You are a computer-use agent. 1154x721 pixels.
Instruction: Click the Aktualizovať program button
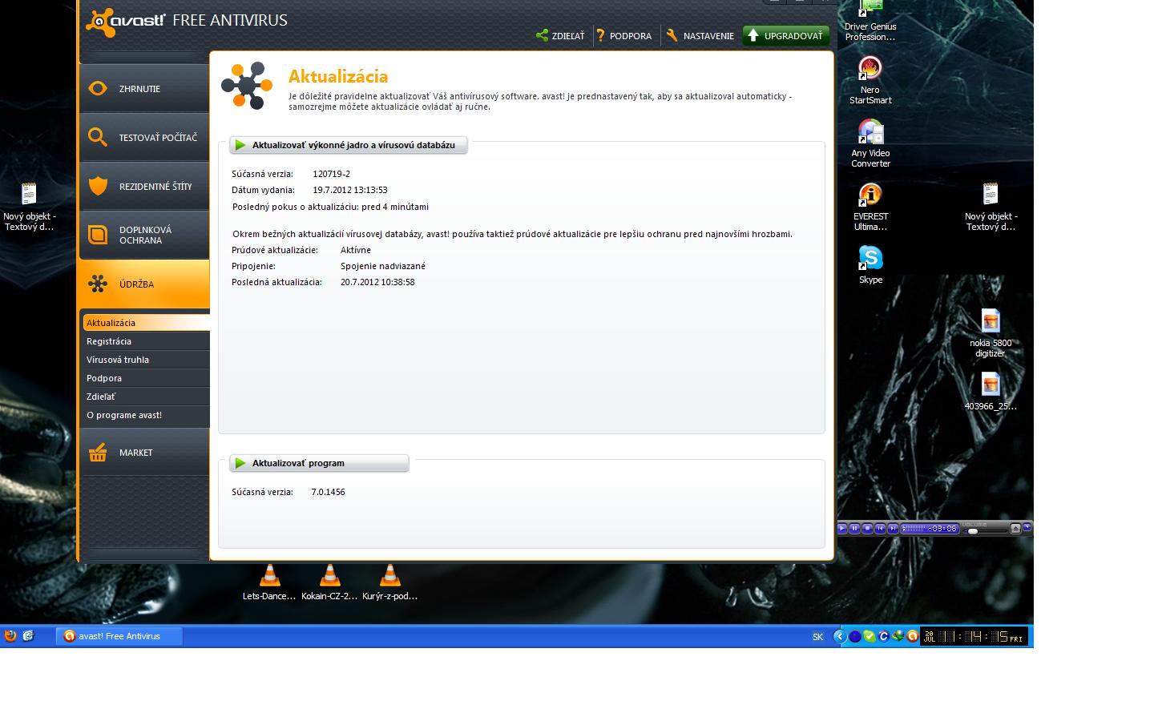[319, 463]
